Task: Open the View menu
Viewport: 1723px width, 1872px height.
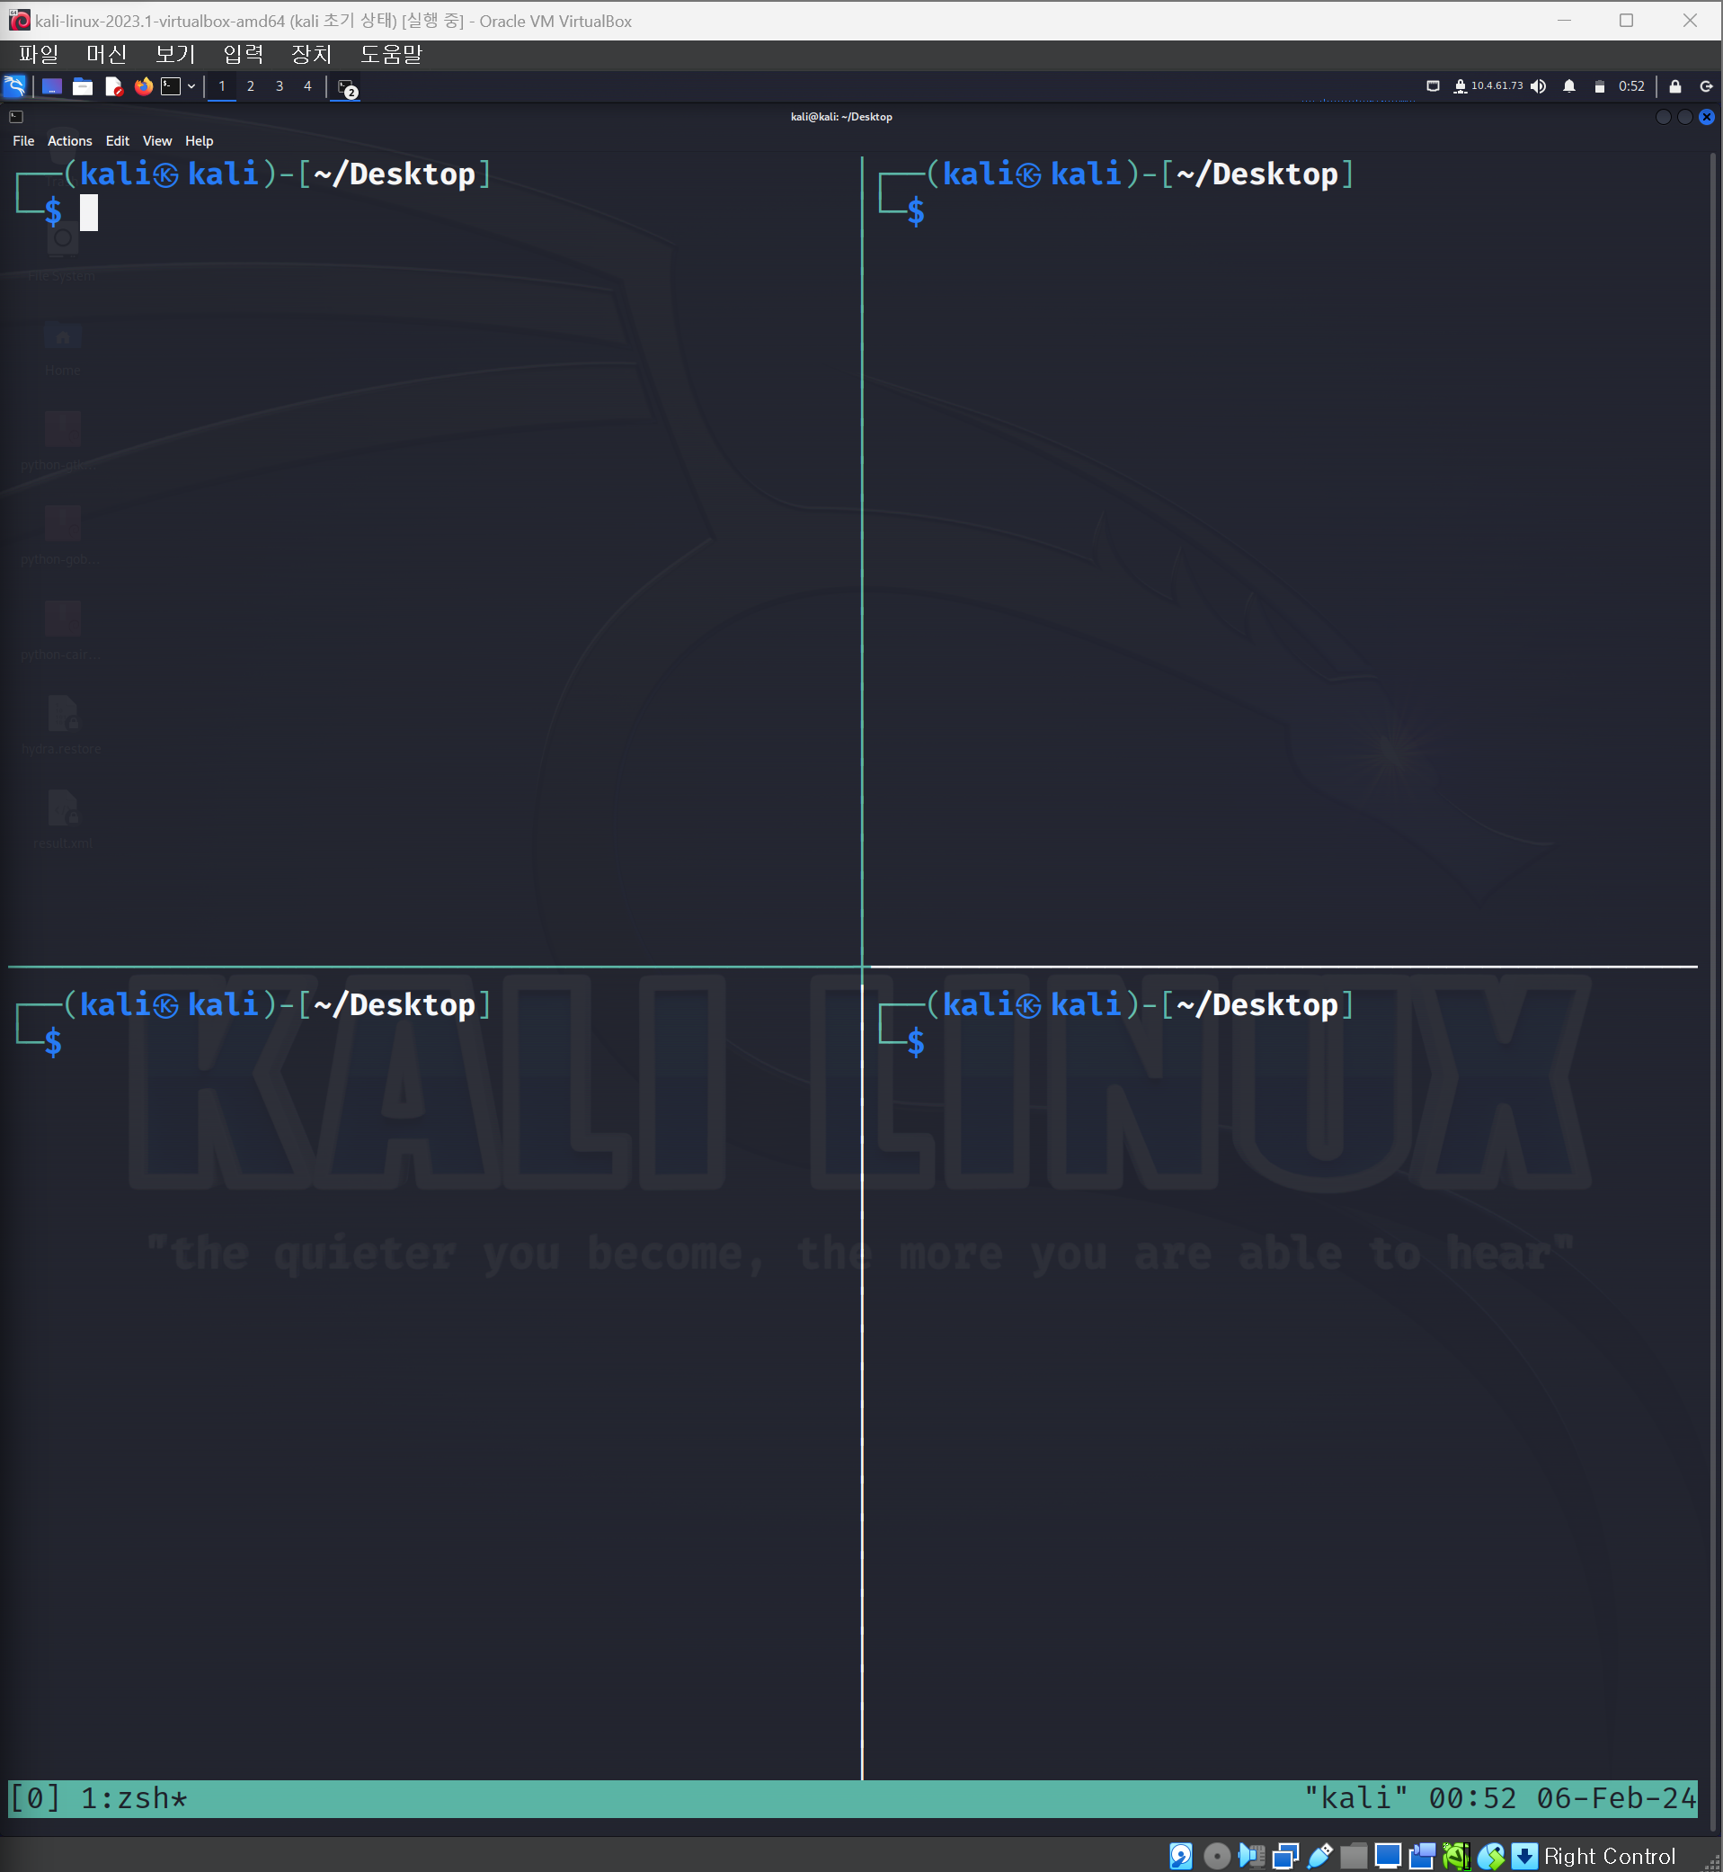Action: point(156,141)
